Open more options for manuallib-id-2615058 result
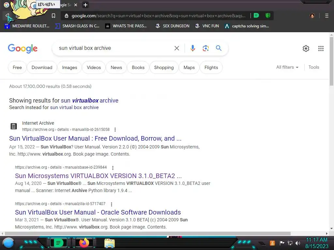The image size is (334, 250). point(115,130)
